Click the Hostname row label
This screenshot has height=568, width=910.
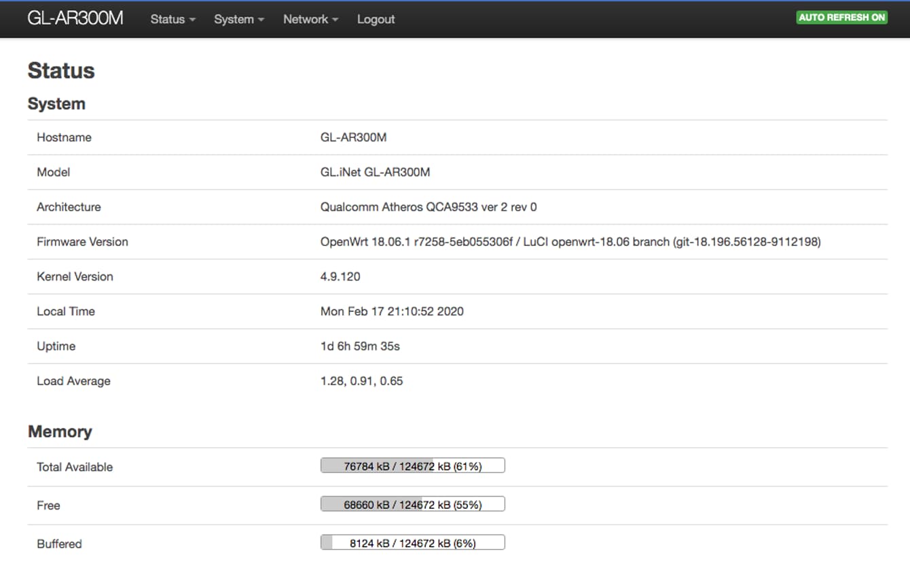point(64,137)
